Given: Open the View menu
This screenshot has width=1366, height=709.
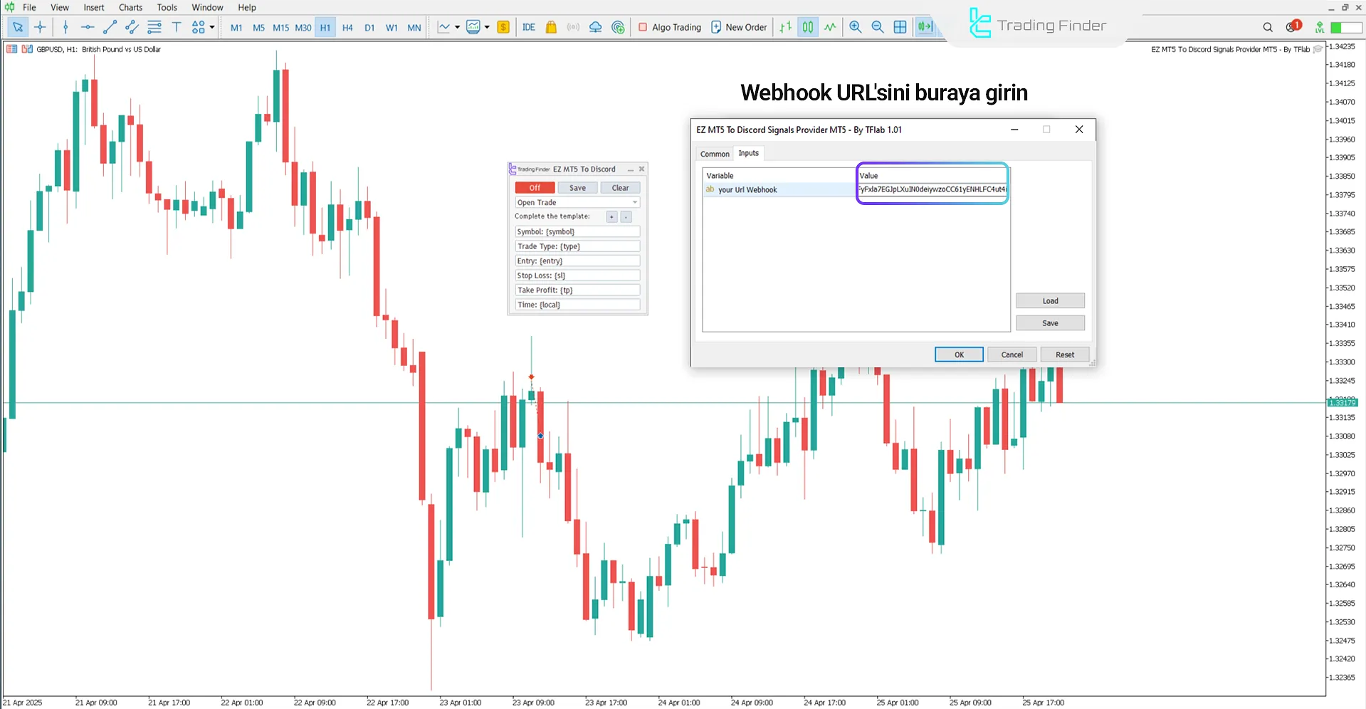Looking at the screenshot, I should point(60,7).
